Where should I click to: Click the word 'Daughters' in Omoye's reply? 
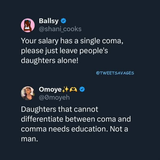coord(38,110)
